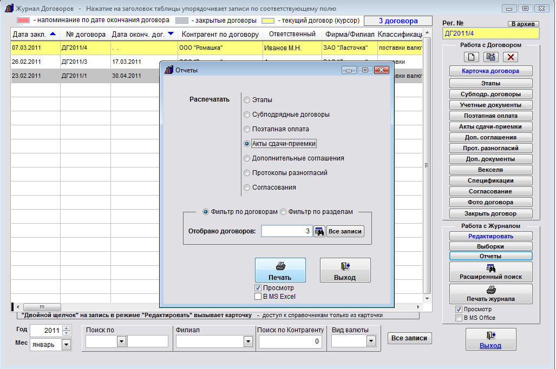The image size is (556, 369).
Task: Click the Печать printer button in Отчеты
Action: tap(280, 270)
